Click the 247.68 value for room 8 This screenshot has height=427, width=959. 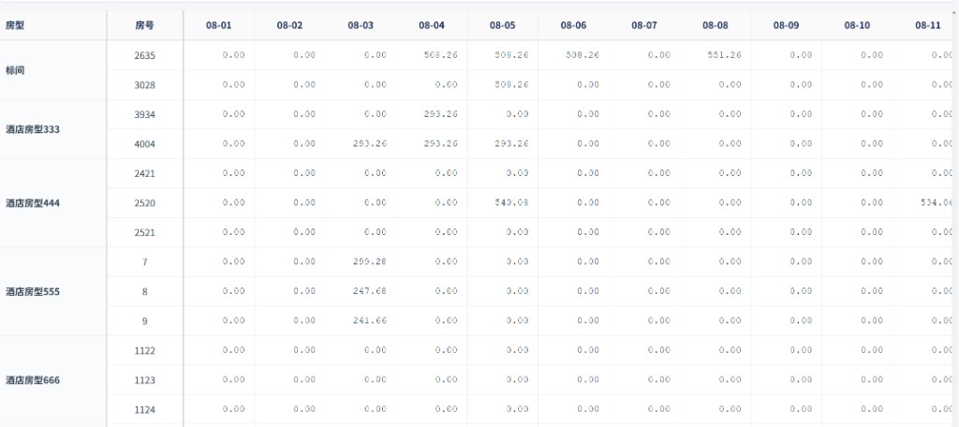click(x=369, y=290)
